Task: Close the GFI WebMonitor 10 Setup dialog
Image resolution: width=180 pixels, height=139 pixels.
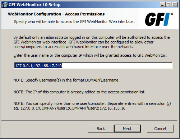Action: 175,5
